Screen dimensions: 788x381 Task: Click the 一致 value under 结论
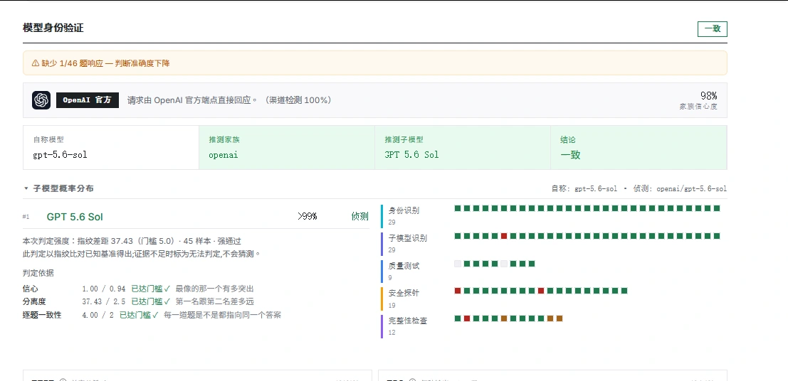click(x=570, y=155)
